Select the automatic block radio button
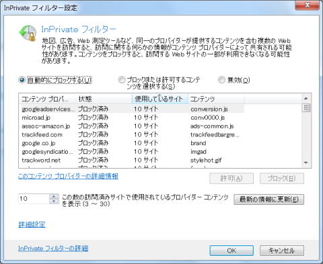 (22, 80)
